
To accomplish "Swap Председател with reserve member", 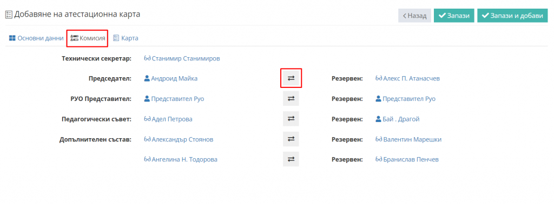I will [291, 78].
